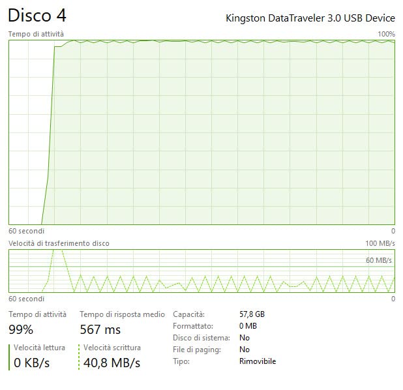403x390 pixels.
Task: Click the solid green Velocità lettura legend bar
Action: point(9,357)
